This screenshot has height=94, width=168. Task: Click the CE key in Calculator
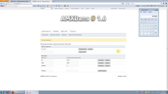[145, 22]
